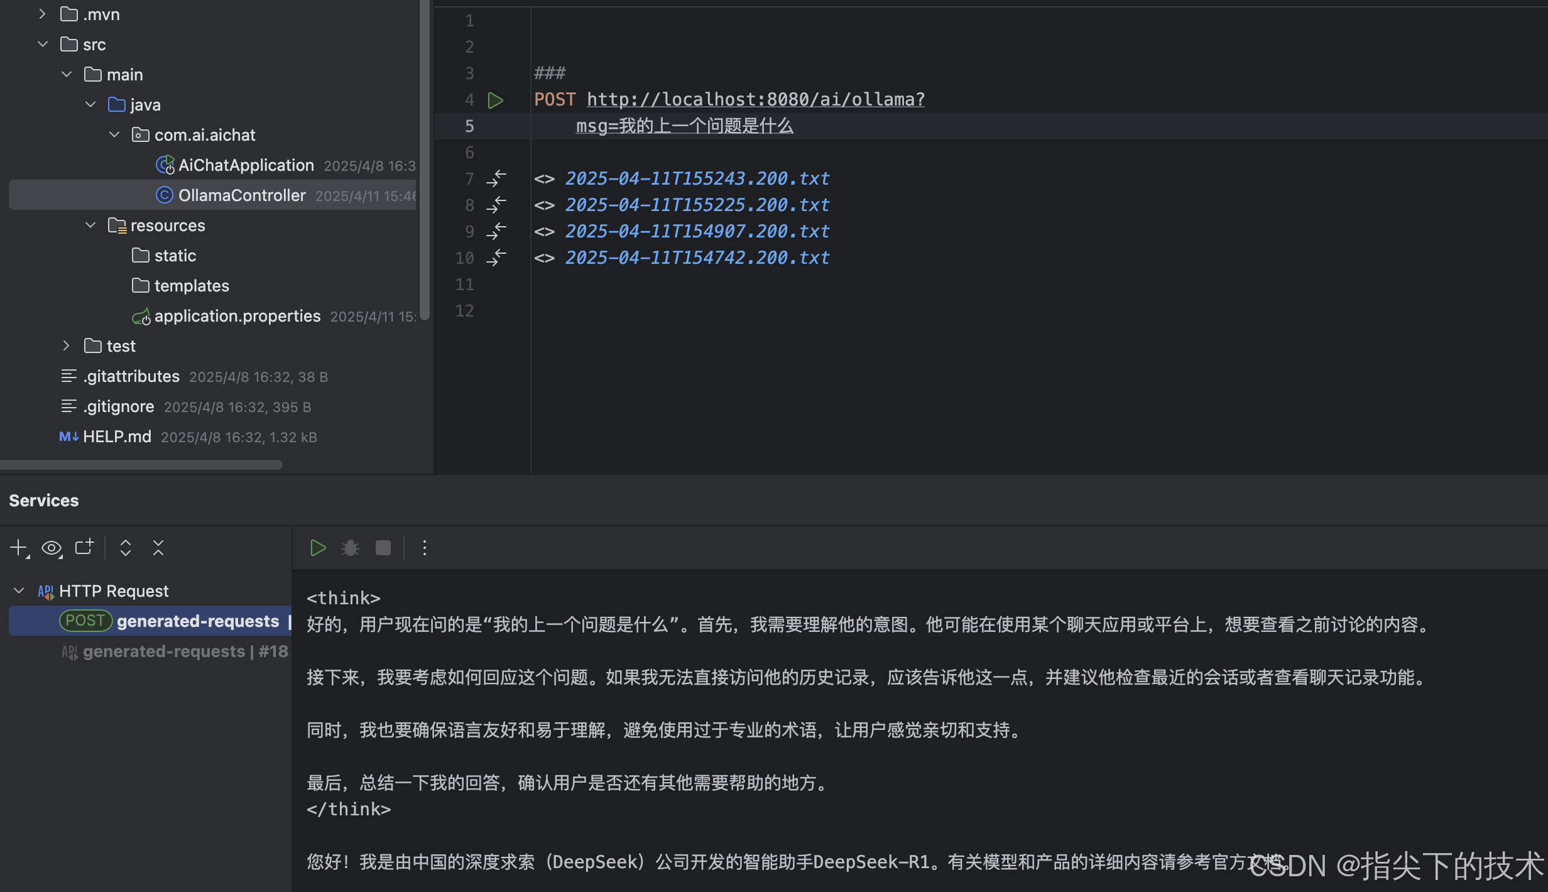Click the com.ai.aichat package icon

pyautogui.click(x=141, y=134)
